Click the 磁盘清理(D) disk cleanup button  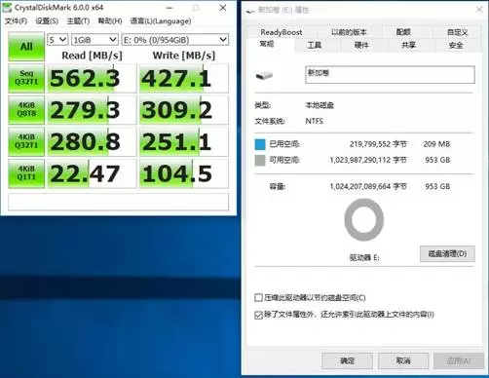(447, 253)
